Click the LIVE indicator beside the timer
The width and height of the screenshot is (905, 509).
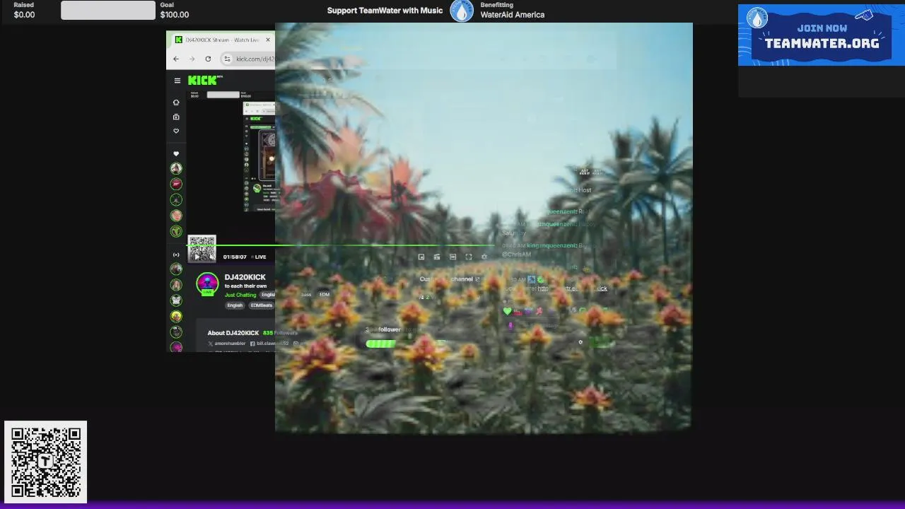click(258, 257)
